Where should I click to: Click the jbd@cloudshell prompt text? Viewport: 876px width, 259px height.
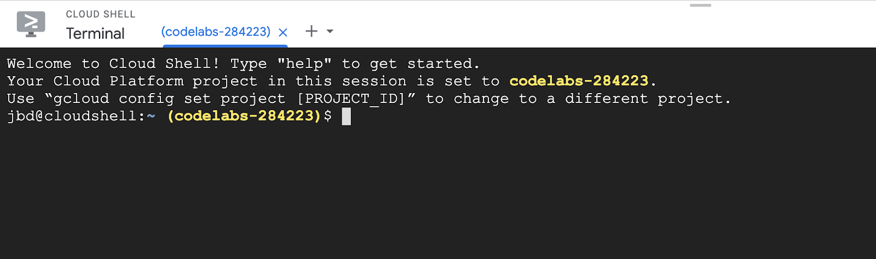(76, 116)
